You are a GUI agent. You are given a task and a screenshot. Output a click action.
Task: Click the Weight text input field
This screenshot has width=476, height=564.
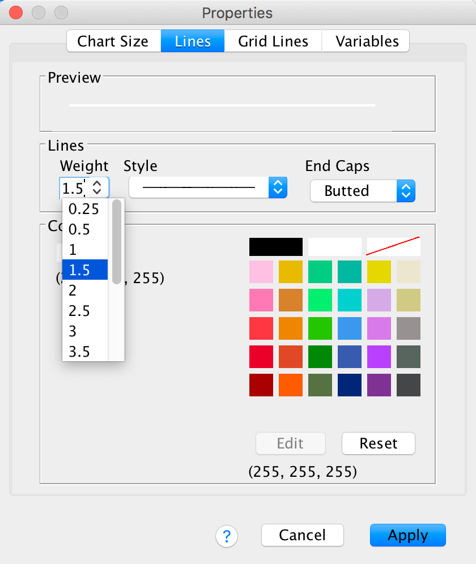click(x=73, y=187)
